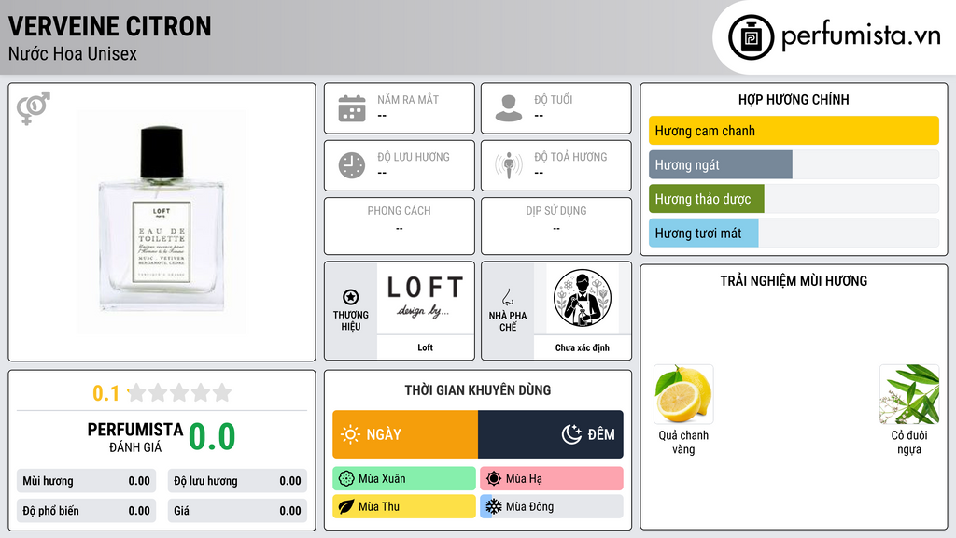Click the sun icon next to Mùa Hạ
Viewport: 956px width, 538px height.
click(494, 479)
